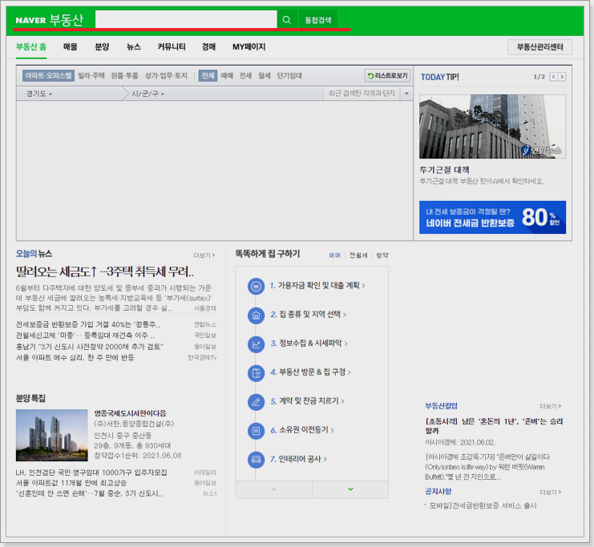Screen dimensions: 594x547
Task: Open the 매물 tab
Action: (71, 47)
